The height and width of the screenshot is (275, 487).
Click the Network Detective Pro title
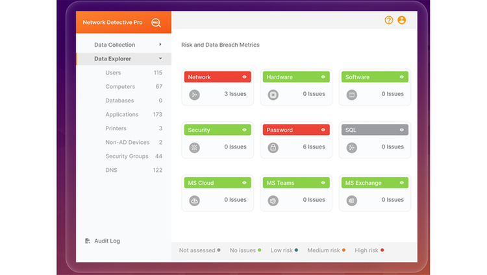click(112, 22)
